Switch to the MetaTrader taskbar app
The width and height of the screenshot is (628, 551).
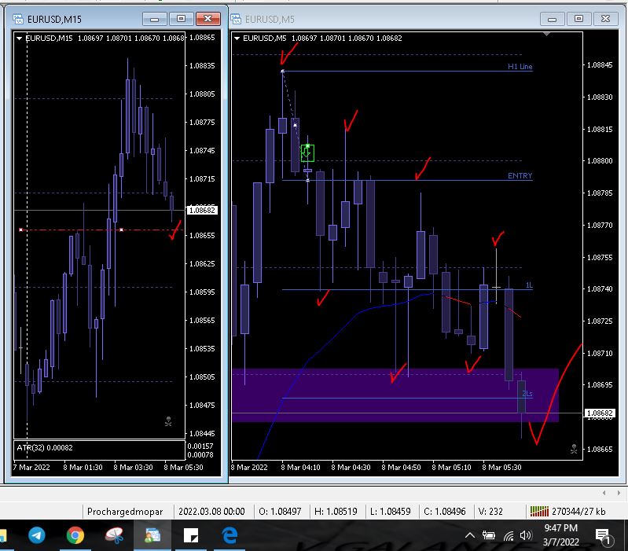click(152, 535)
